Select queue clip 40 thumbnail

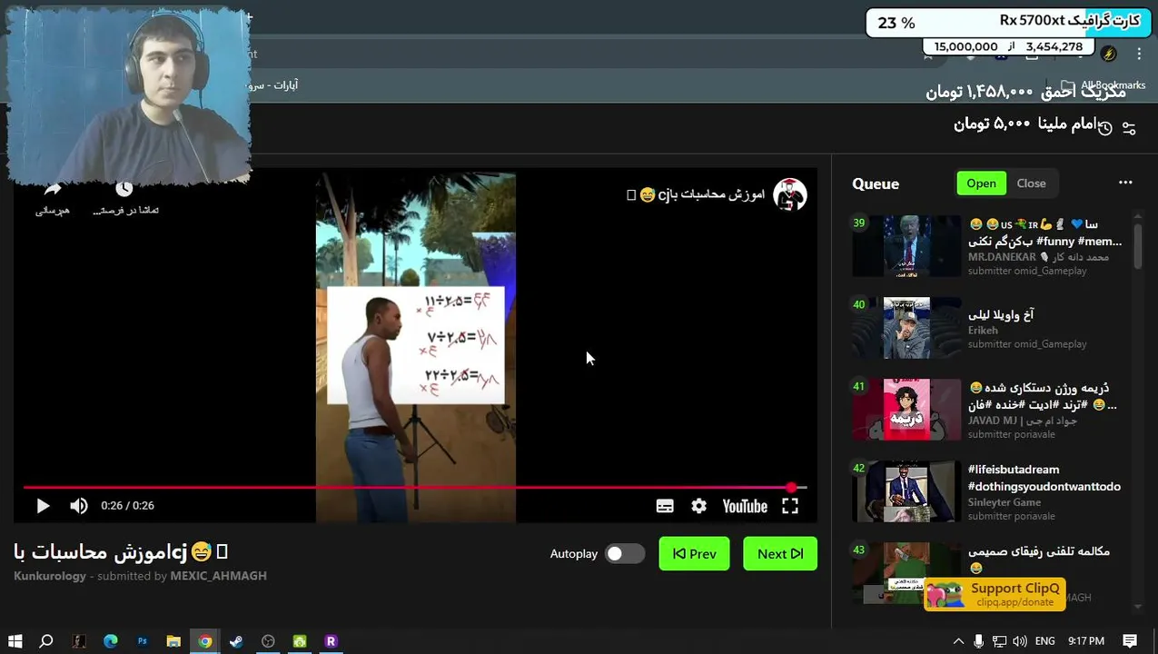coord(906,327)
